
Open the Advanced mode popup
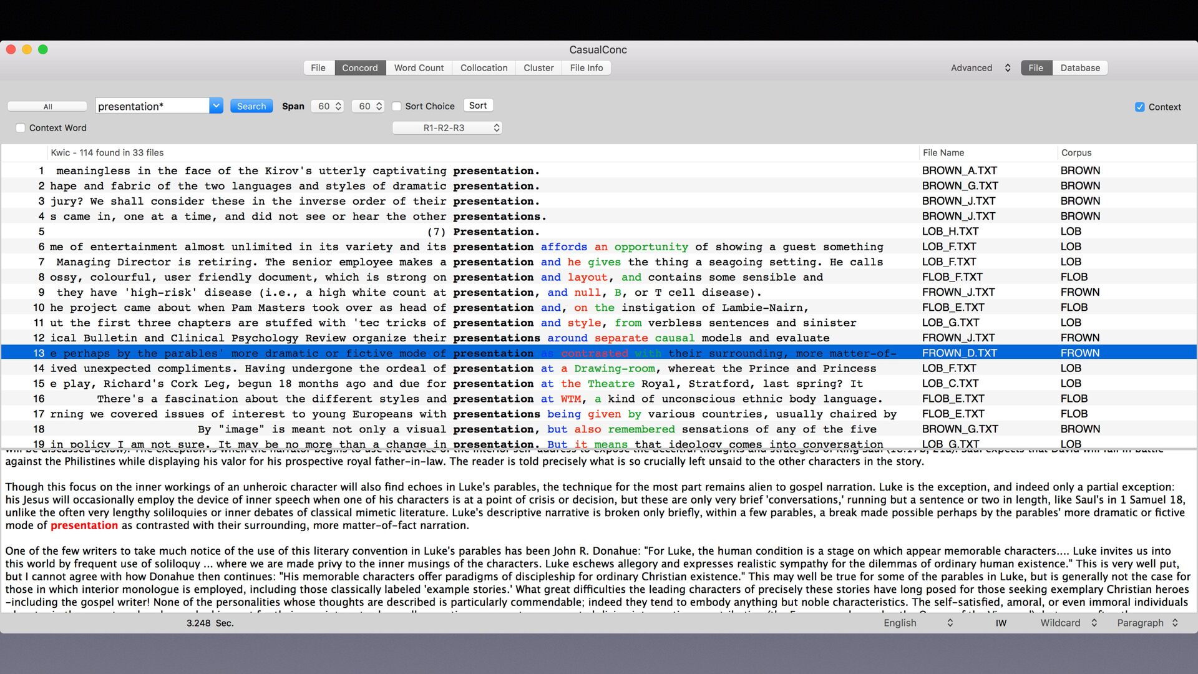(x=980, y=68)
